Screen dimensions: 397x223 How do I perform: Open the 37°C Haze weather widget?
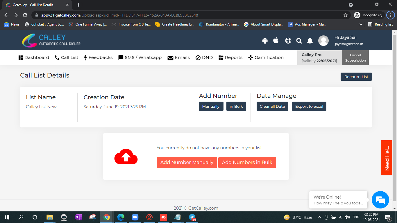[x=298, y=217]
